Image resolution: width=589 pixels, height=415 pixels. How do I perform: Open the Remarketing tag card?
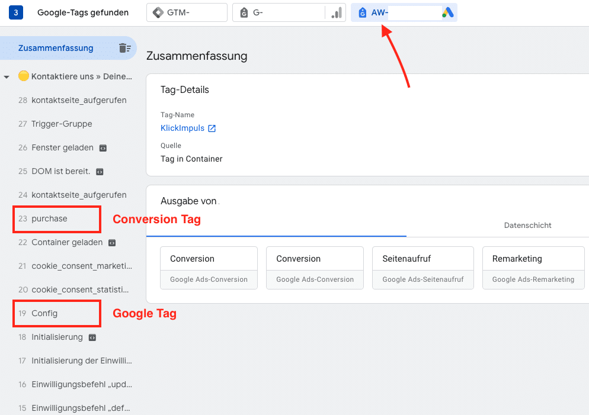click(533, 268)
